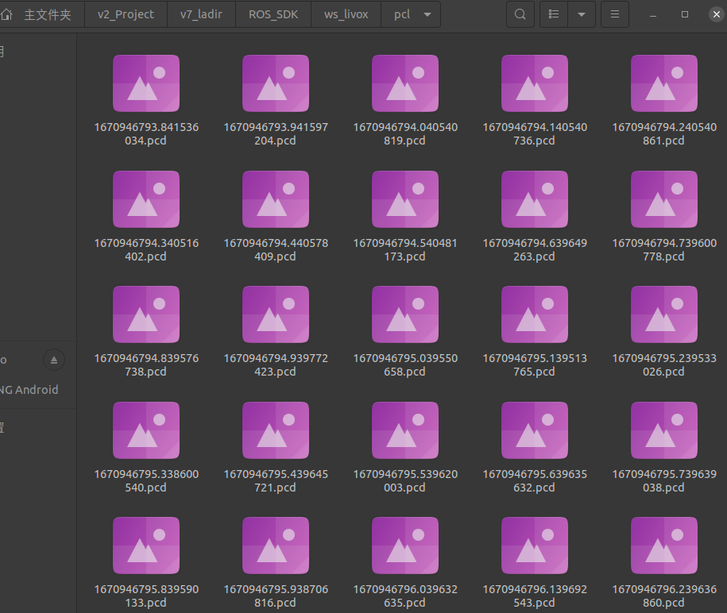Image resolution: width=727 pixels, height=613 pixels.
Task: Select file icon 1670946794.240540861.pcd
Action: click(664, 83)
